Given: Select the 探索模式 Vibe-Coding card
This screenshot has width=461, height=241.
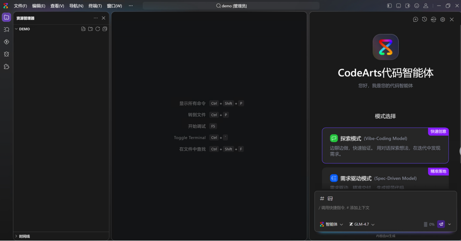Looking at the screenshot, I should (x=385, y=146).
